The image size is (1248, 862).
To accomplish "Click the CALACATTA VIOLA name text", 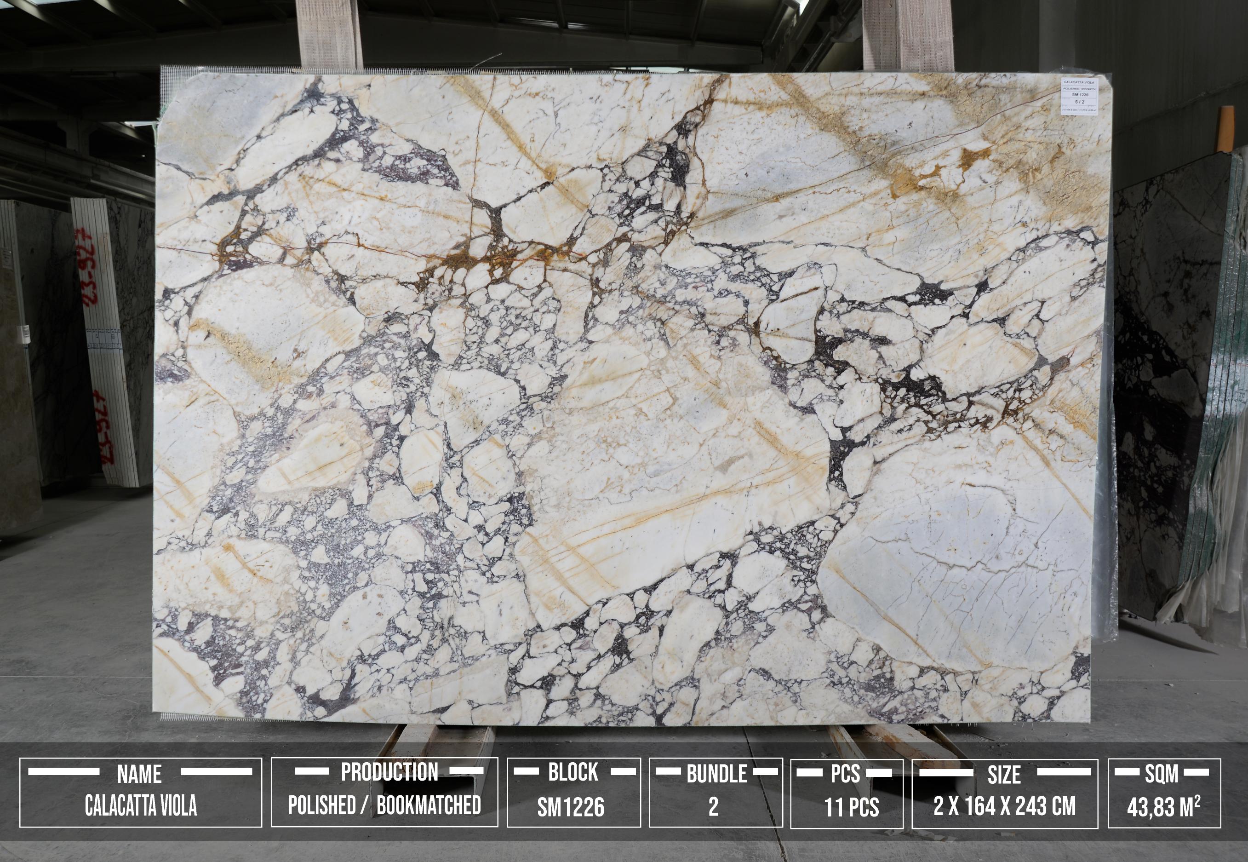I will pyautogui.click(x=140, y=806).
